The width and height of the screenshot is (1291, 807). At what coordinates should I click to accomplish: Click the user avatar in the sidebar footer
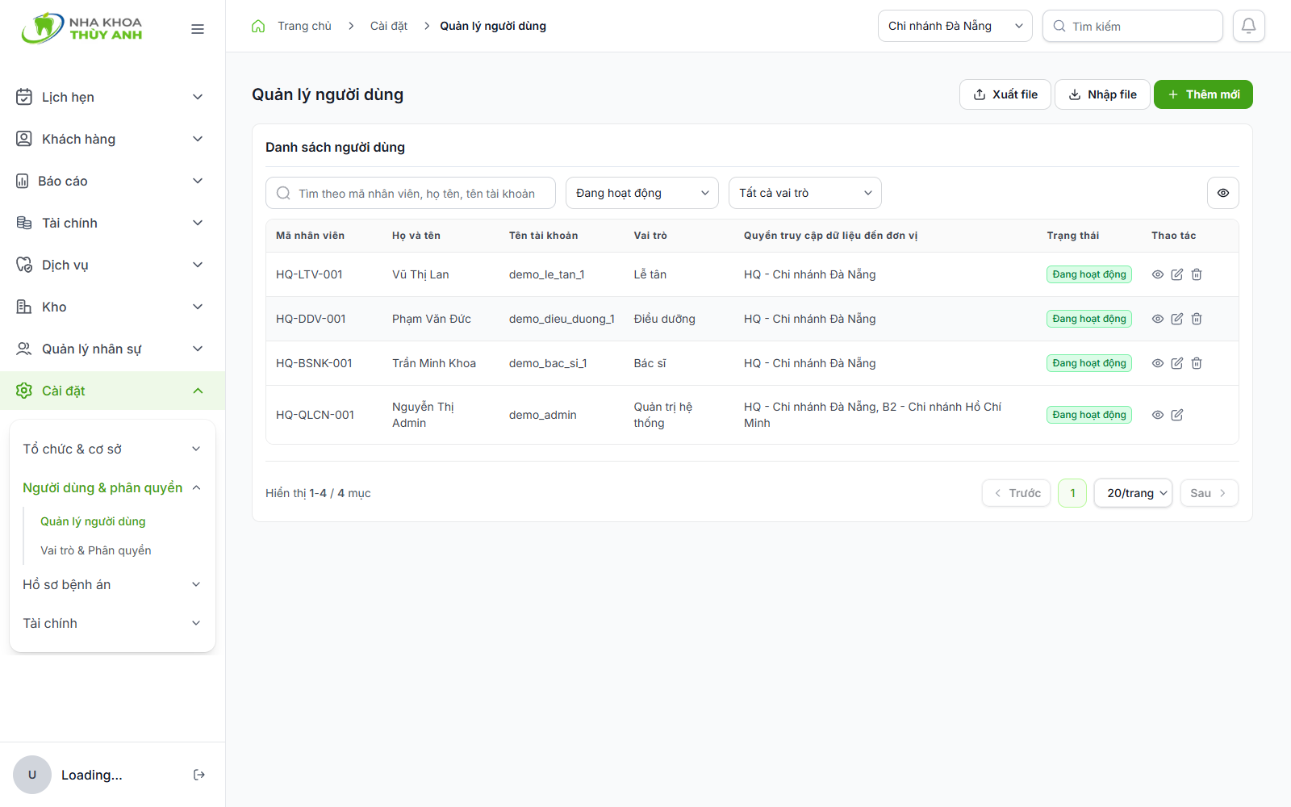tap(32, 775)
